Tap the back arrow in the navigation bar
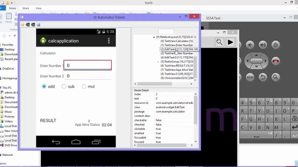Screen dimensions: 298x167 point(56,142)
